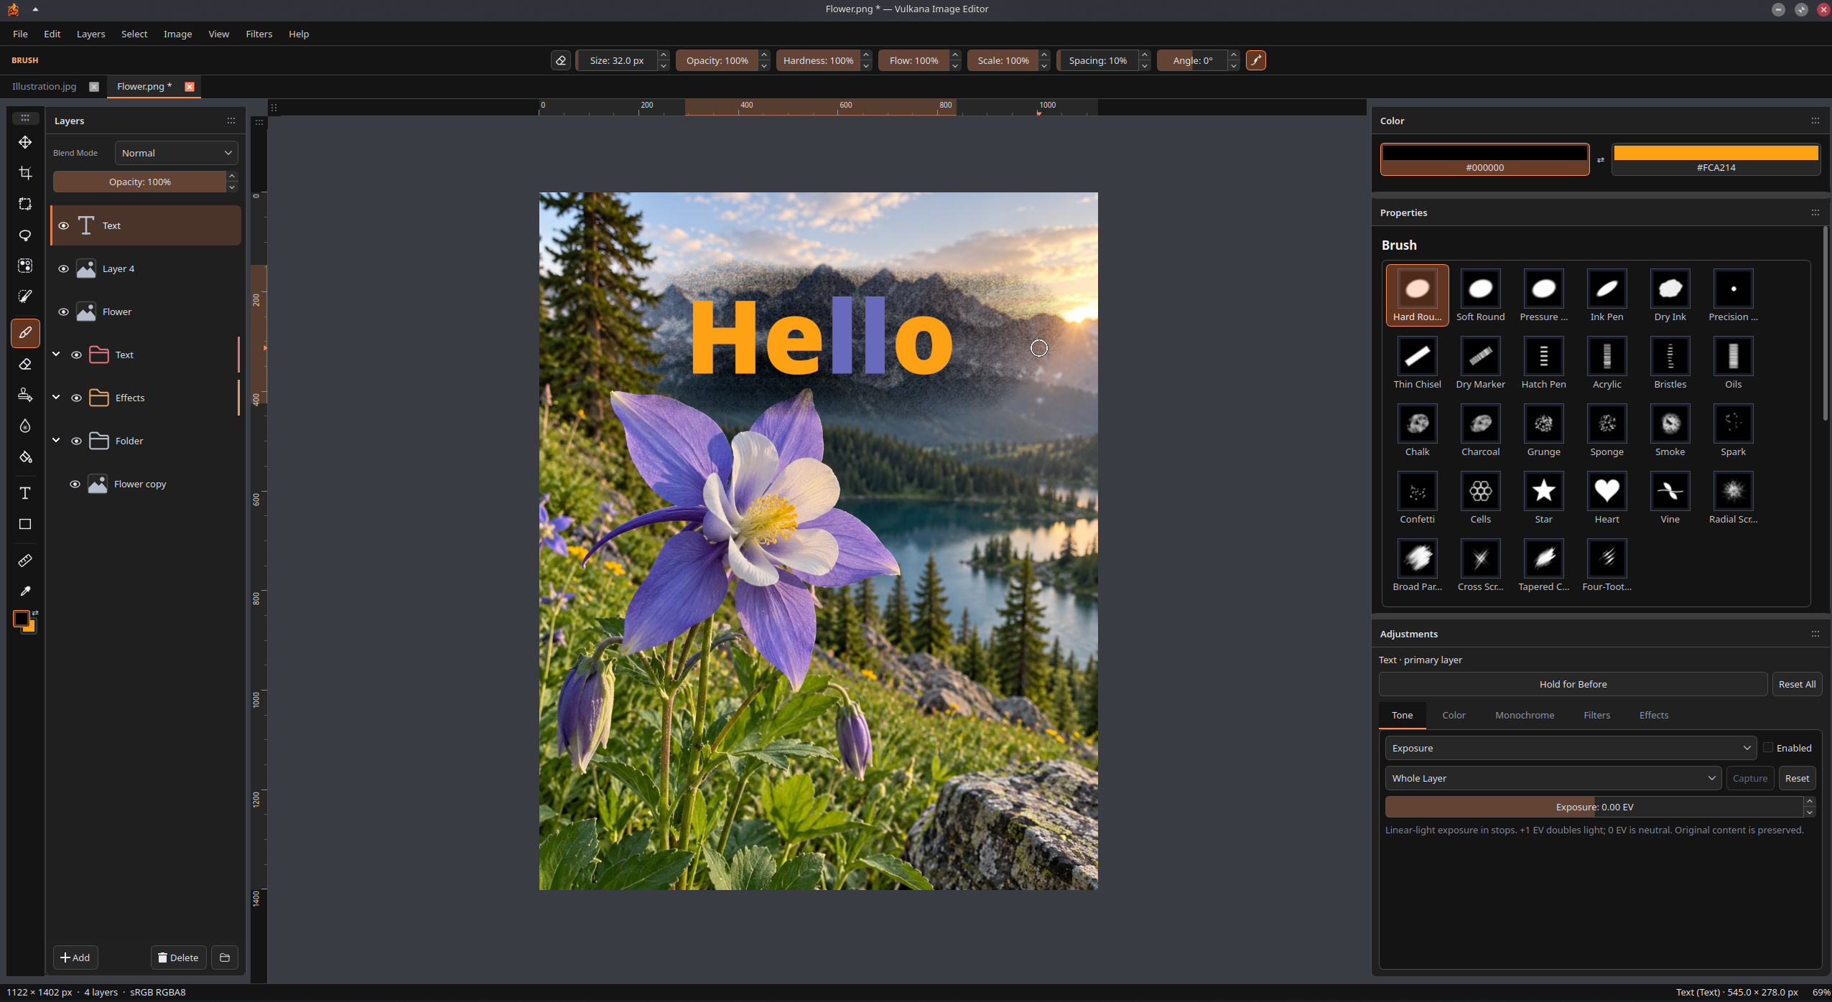The image size is (1832, 1002).
Task: Hide the Flower copy layer
Action: click(x=75, y=484)
